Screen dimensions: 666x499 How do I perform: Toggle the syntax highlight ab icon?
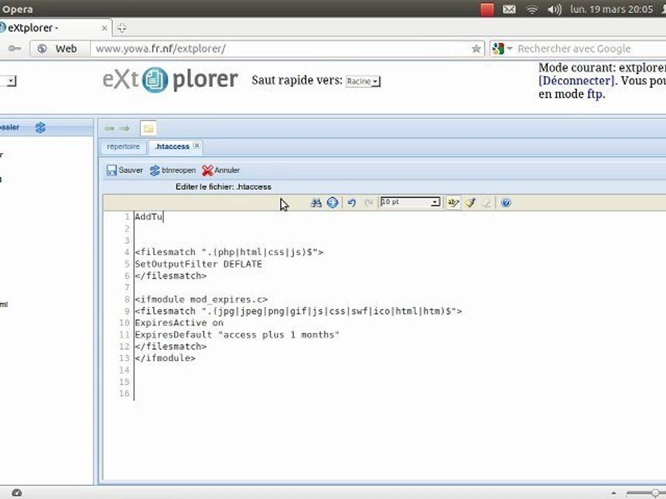tap(453, 203)
